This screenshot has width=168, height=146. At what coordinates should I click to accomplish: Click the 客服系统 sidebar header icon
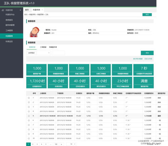[3, 10]
